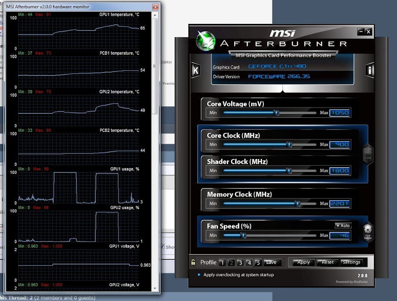The width and height of the screenshot is (397, 301).
Task: Click the 'GPU2 voltage, V' label
Action: [x=124, y=285]
